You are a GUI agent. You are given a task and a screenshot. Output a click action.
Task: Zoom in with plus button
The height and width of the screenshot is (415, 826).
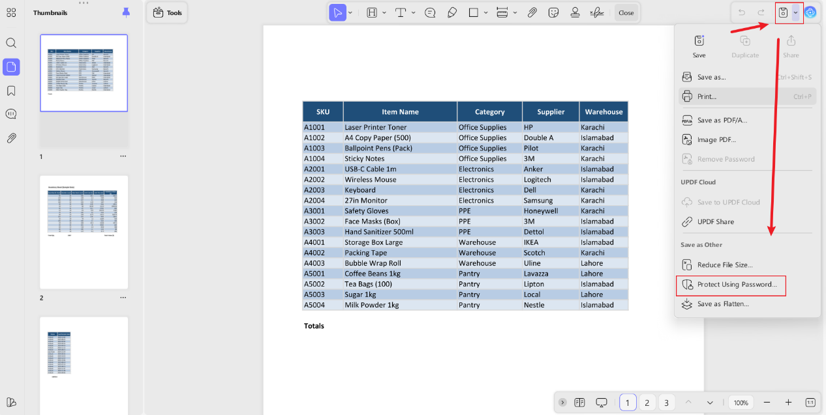click(788, 403)
